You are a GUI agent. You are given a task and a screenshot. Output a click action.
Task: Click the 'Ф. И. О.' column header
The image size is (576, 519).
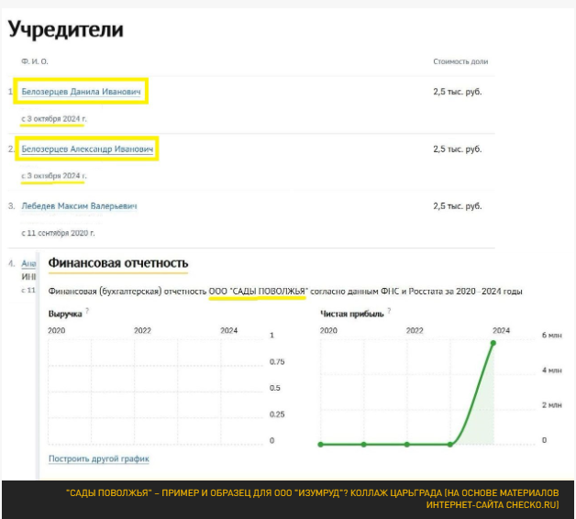34,61
